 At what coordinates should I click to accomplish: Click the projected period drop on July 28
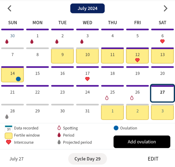pos(7,117)
